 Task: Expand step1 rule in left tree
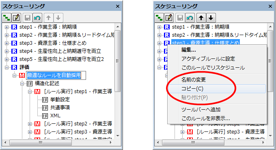pyautogui.click(x=6, y=27)
